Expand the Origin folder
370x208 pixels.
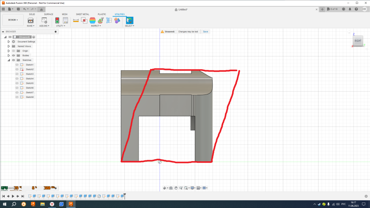[x=9, y=51]
